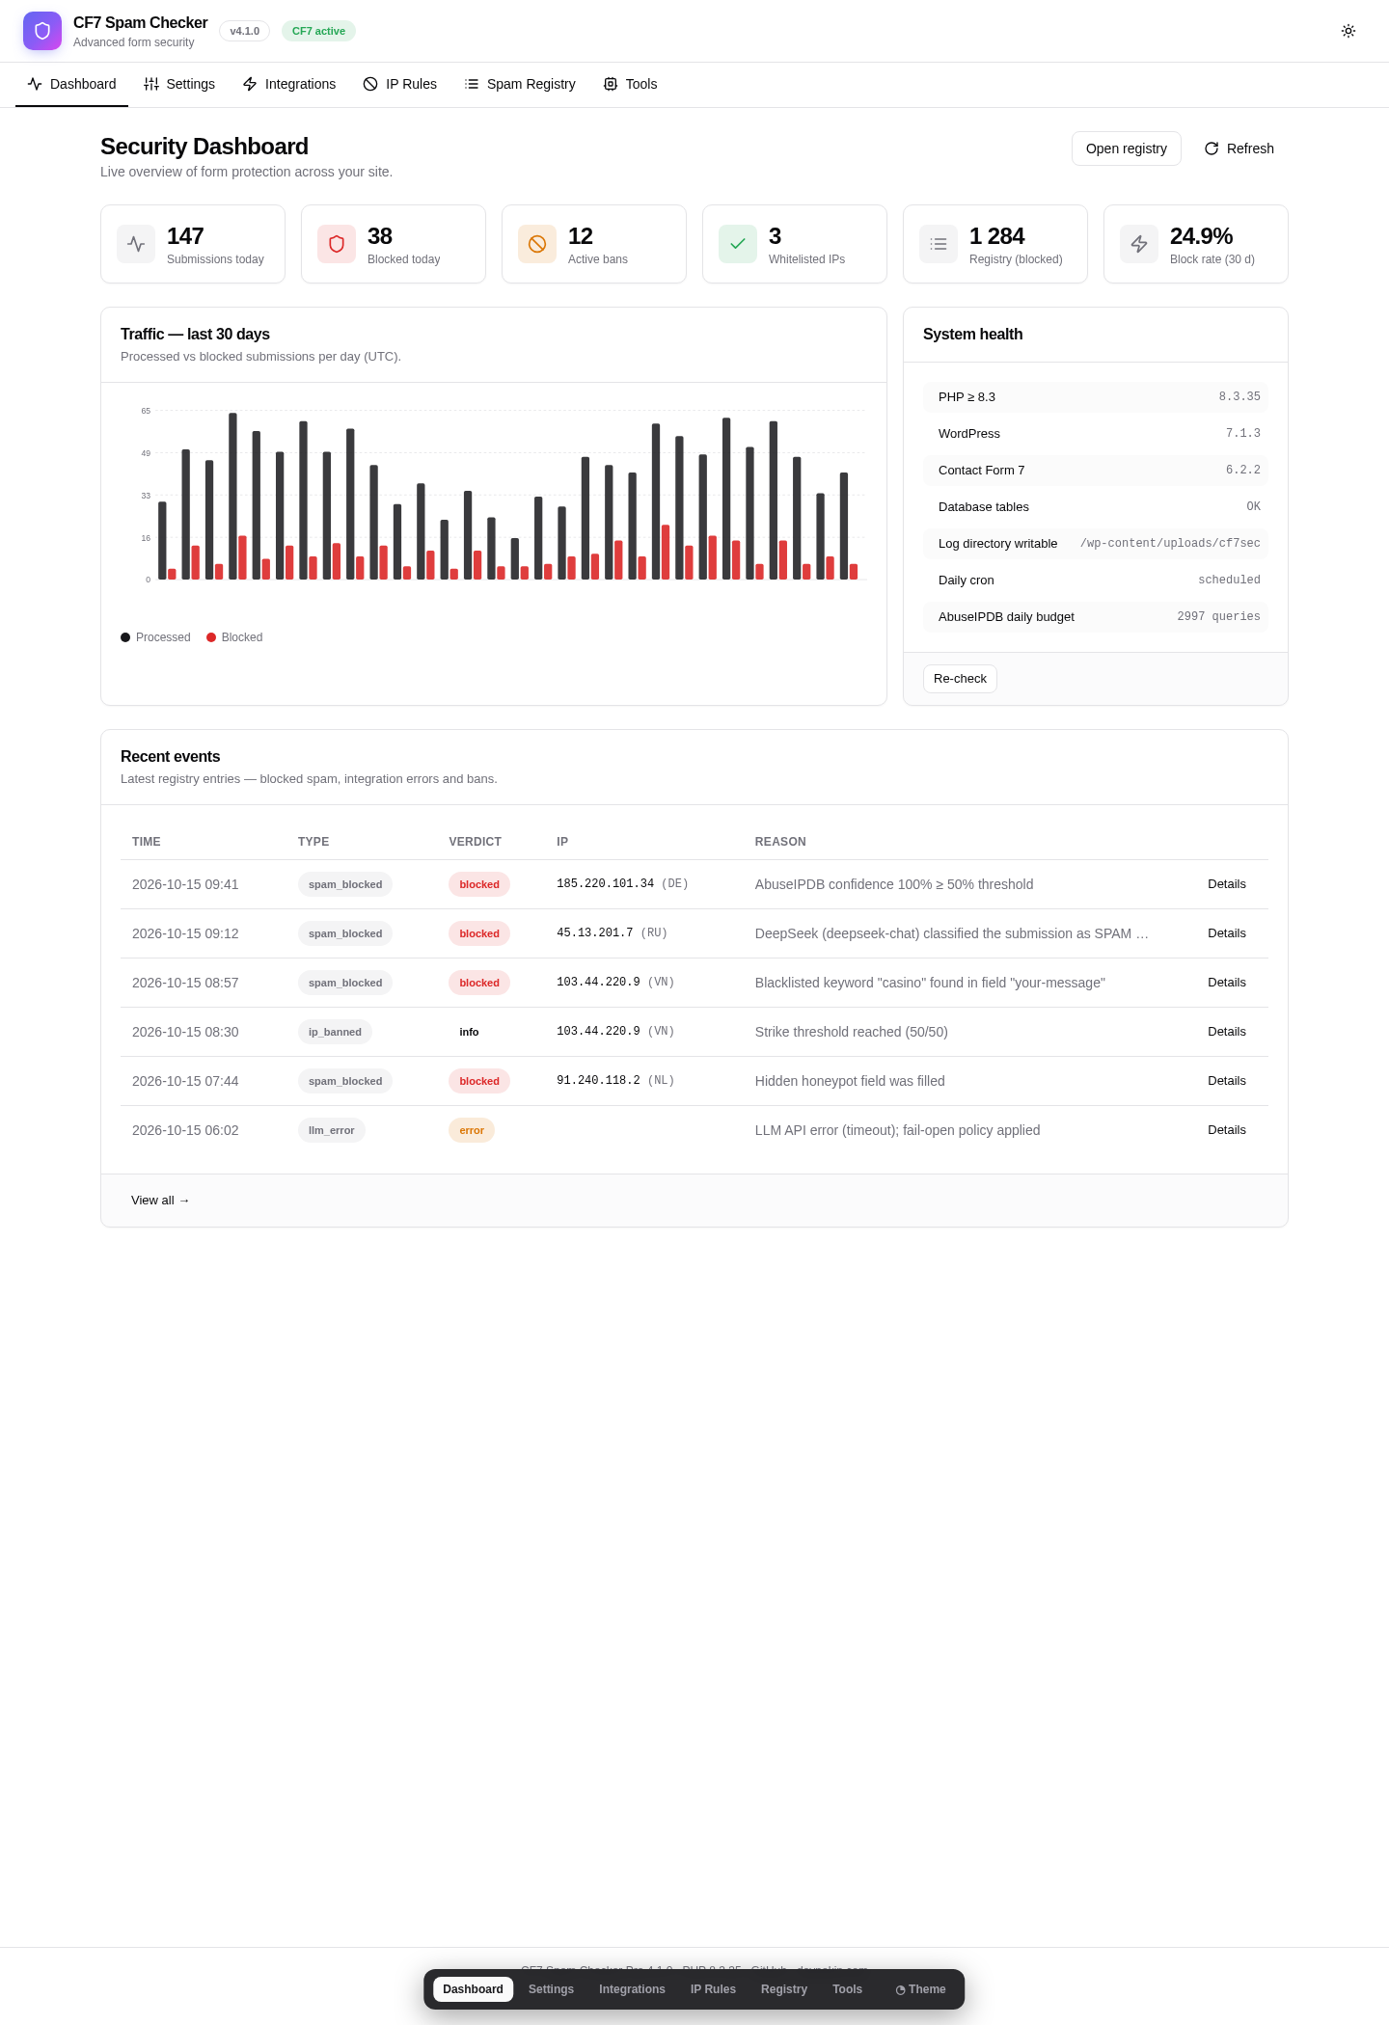Viewport: 1389px width, 2025px height.
Task: Show Details for the 08:57 casino keyword event
Action: coord(1227,983)
